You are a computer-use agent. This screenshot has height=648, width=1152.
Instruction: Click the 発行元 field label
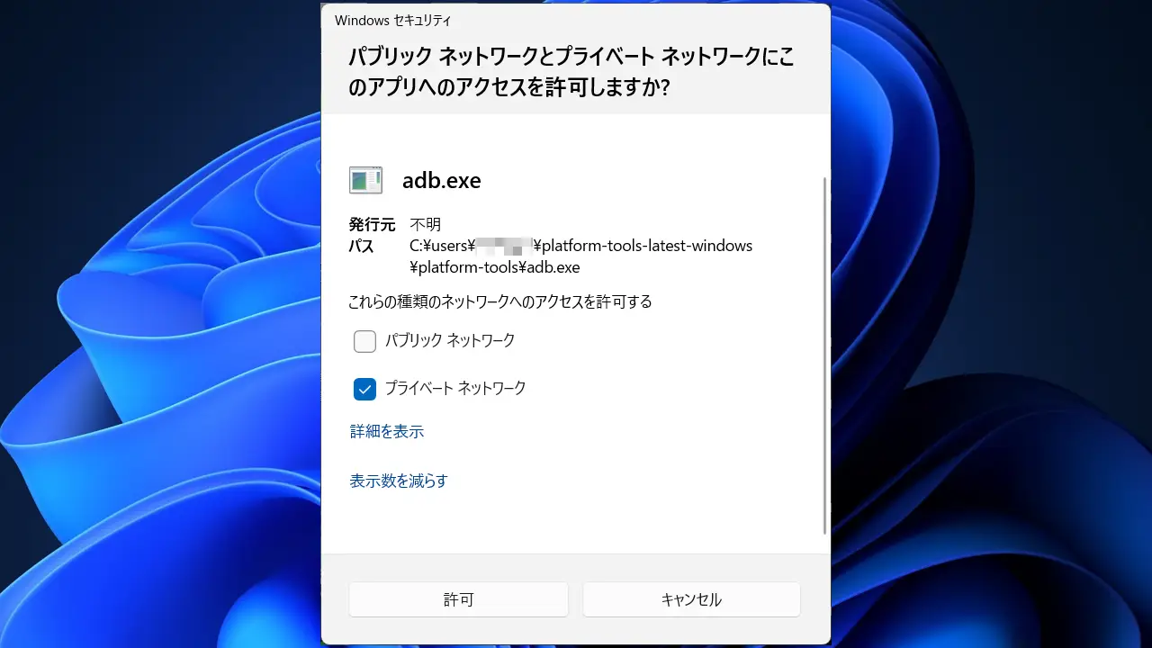pyautogui.click(x=372, y=225)
